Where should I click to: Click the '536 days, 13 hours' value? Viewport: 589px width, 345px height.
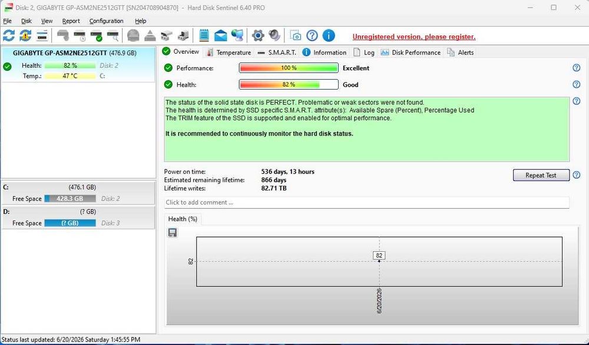click(288, 172)
